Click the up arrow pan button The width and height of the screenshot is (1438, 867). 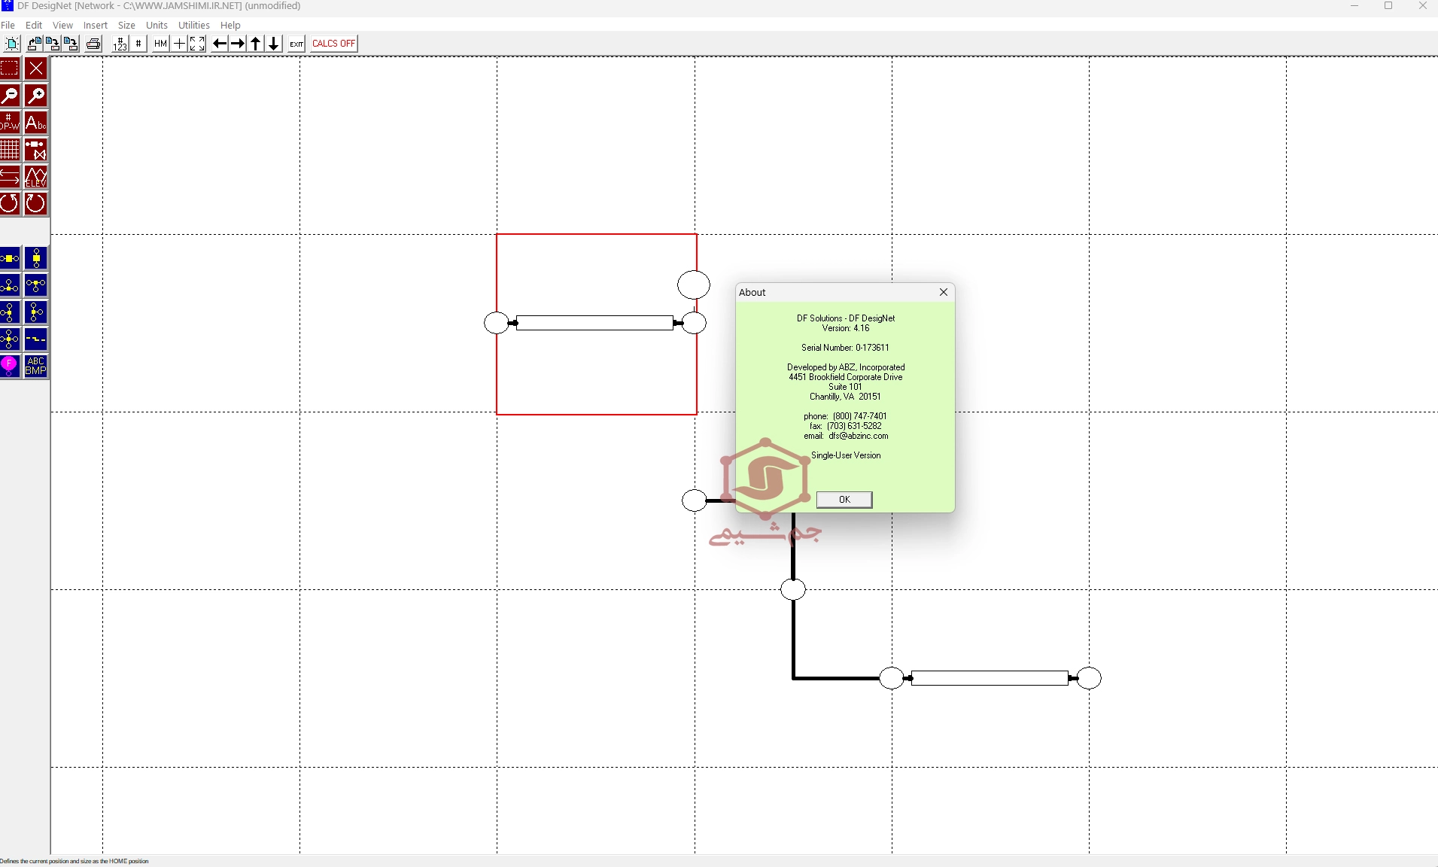tap(256, 44)
